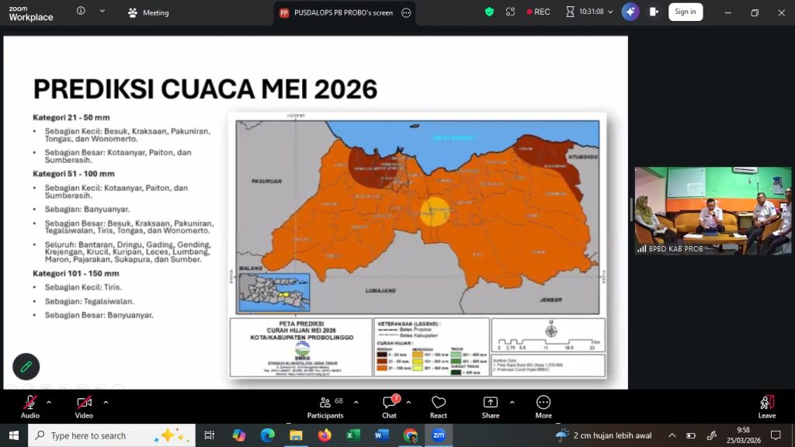This screenshot has height=447, width=795.
Task: Open Excel from the Windows taskbar
Action: tap(353, 435)
